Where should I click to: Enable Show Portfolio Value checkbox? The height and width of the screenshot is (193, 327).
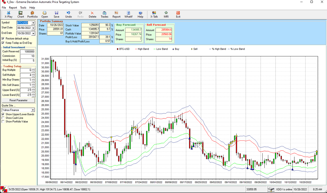coord(3,122)
